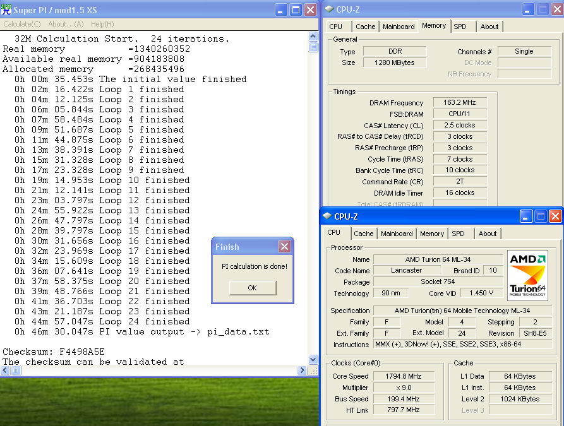Minimize the Super PI window
Screen dimensions: 564x426
(281, 9)
